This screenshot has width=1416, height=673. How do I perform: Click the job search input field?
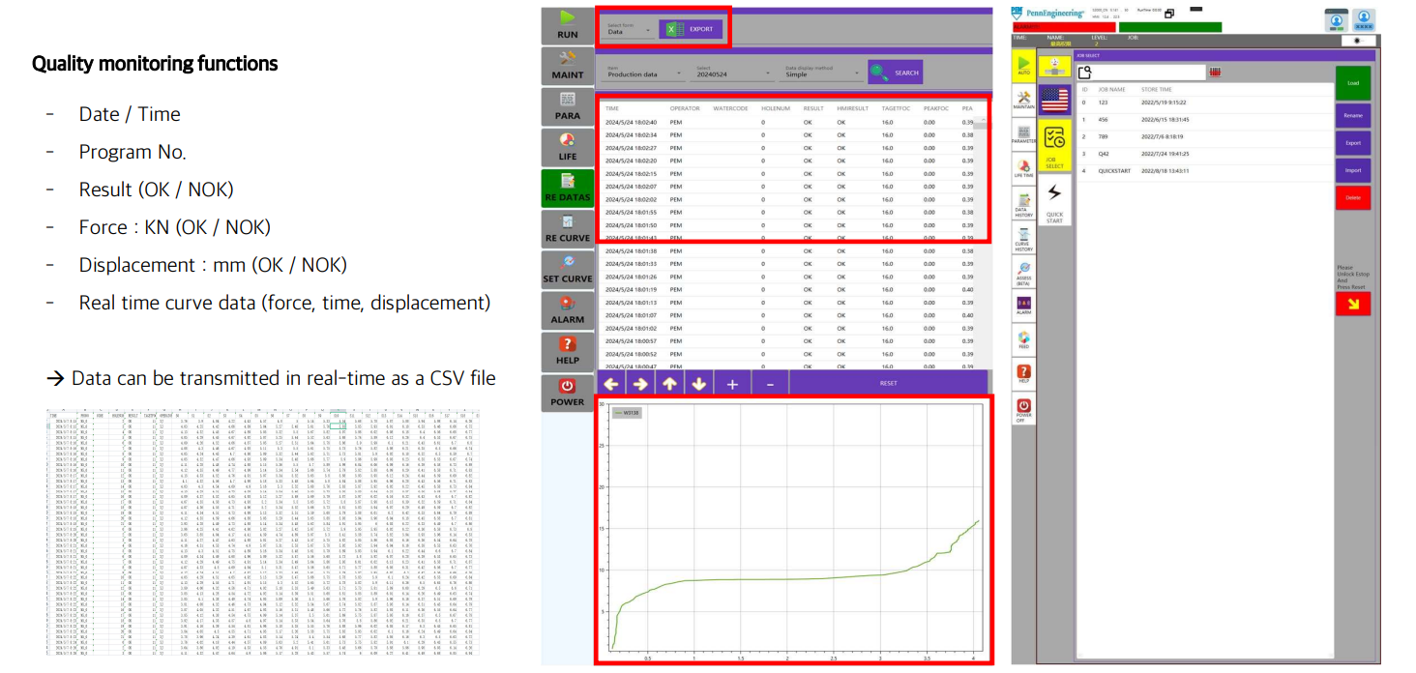1149,73
